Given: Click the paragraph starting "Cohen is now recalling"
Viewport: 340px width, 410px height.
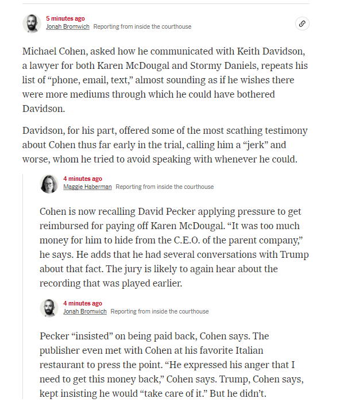Looking at the screenshot, I should (174, 247).
